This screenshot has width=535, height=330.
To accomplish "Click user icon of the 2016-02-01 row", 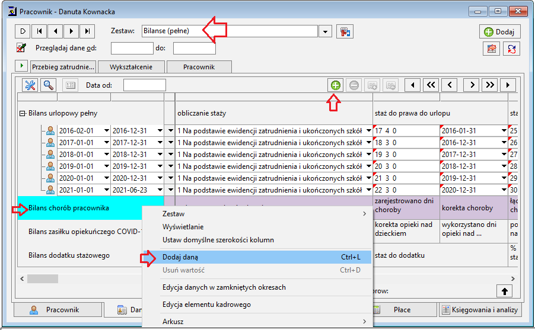I will click(50, 130).
